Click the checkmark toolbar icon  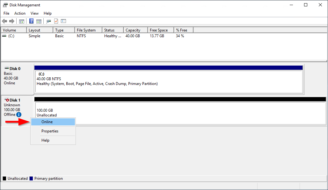56,21
